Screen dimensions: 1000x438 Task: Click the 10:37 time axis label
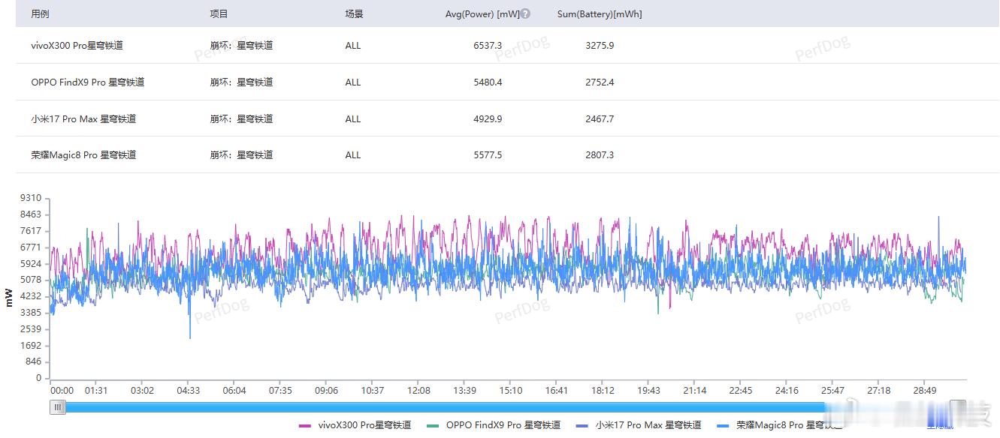373,391
